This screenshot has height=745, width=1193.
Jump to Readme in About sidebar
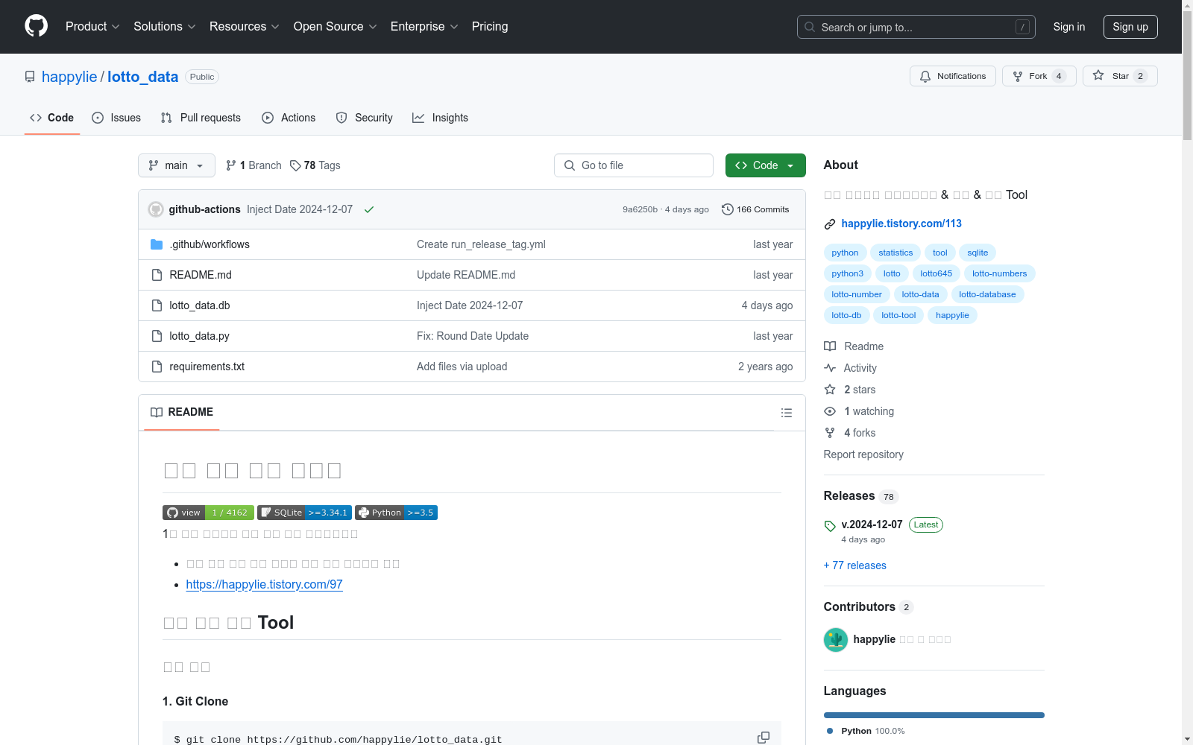[x=854, y=346]
